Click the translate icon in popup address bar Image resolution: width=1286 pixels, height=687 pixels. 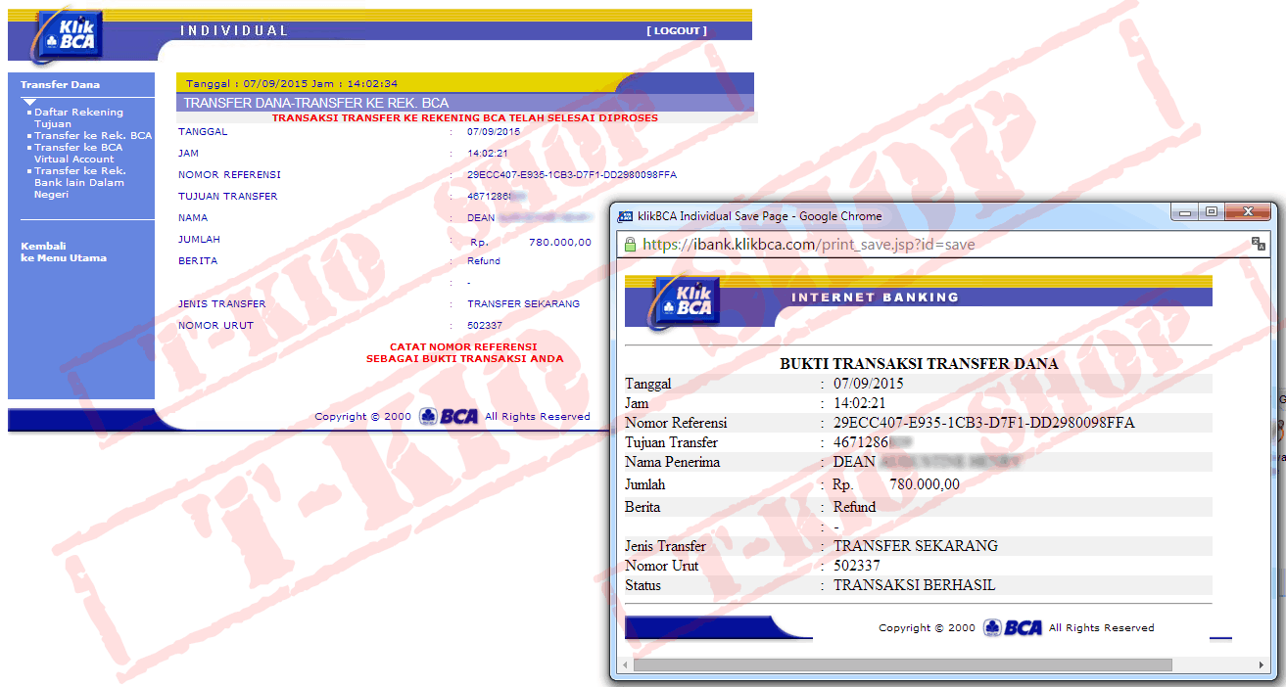pyautogui.click(x=1259, y=245)
